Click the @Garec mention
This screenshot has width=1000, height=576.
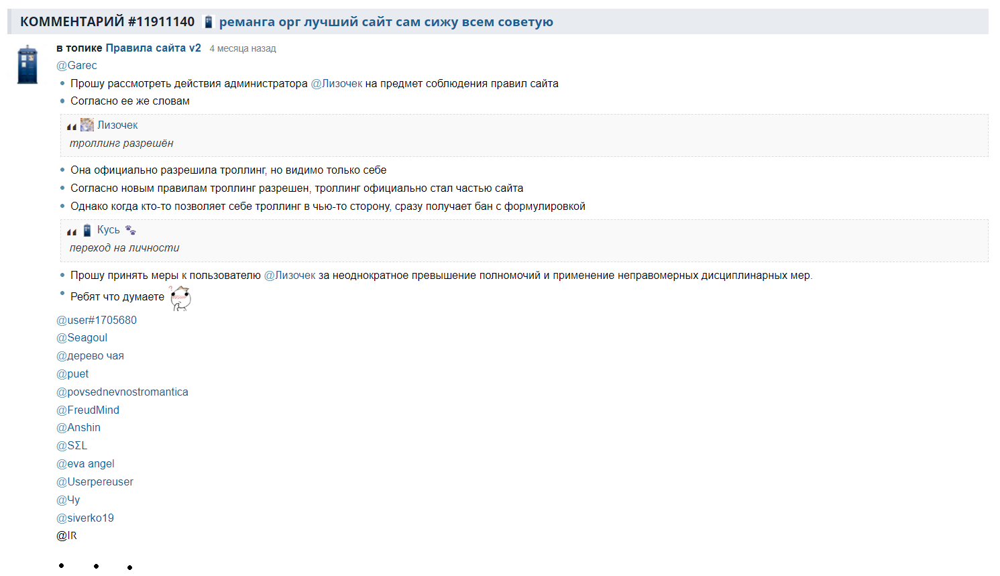[76, 65]
